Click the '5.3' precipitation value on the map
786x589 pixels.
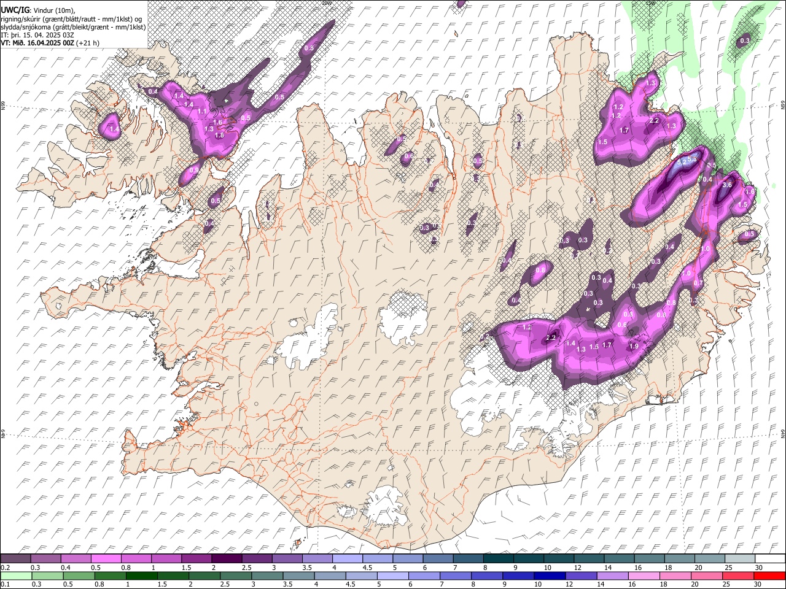692,160
